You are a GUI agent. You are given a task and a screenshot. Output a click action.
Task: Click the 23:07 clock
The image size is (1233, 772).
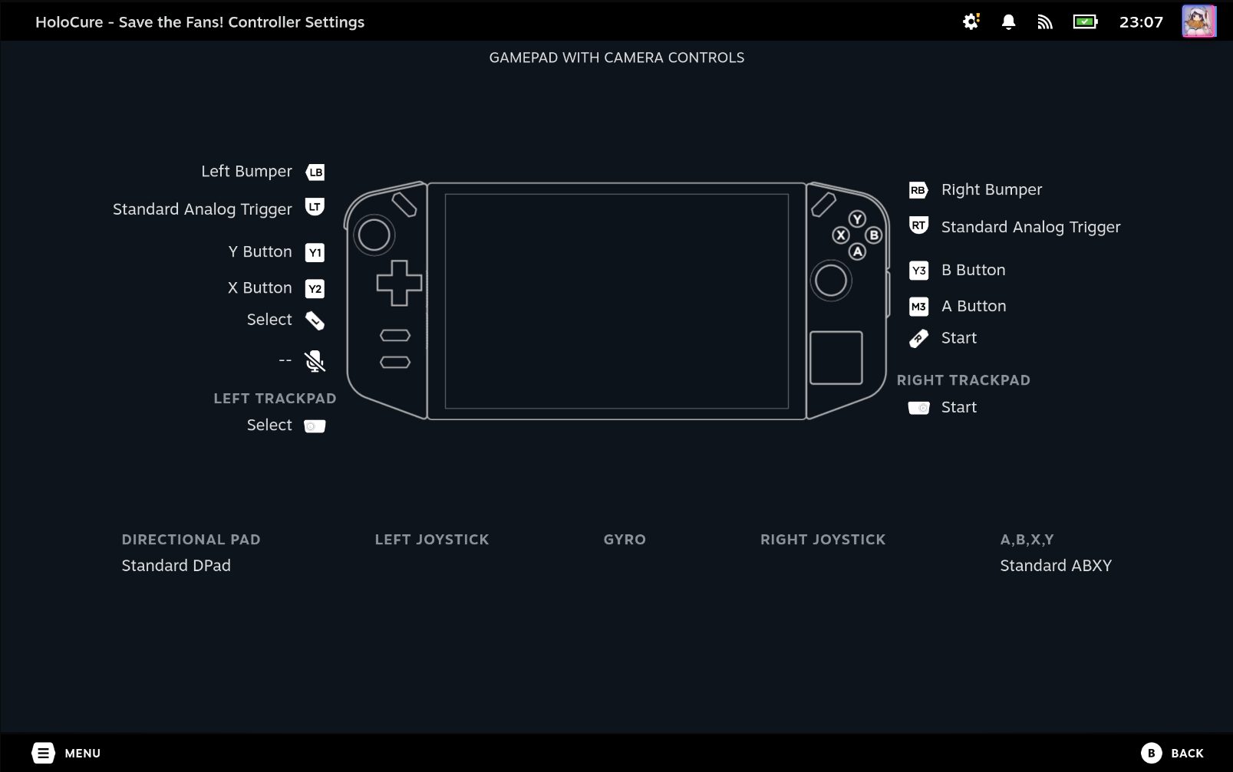click(1141, 21)
